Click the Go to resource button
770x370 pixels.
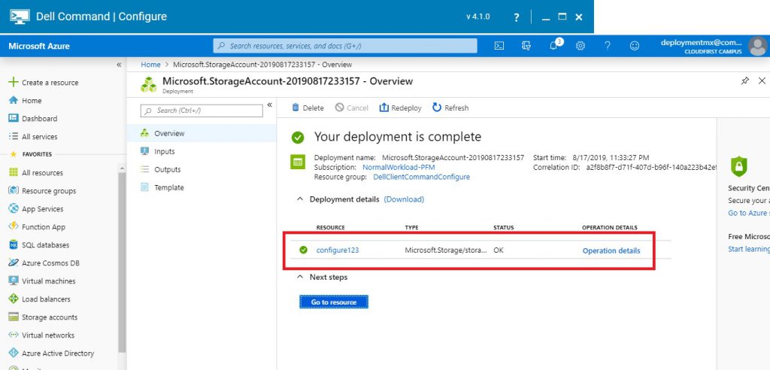coord(333,302)
